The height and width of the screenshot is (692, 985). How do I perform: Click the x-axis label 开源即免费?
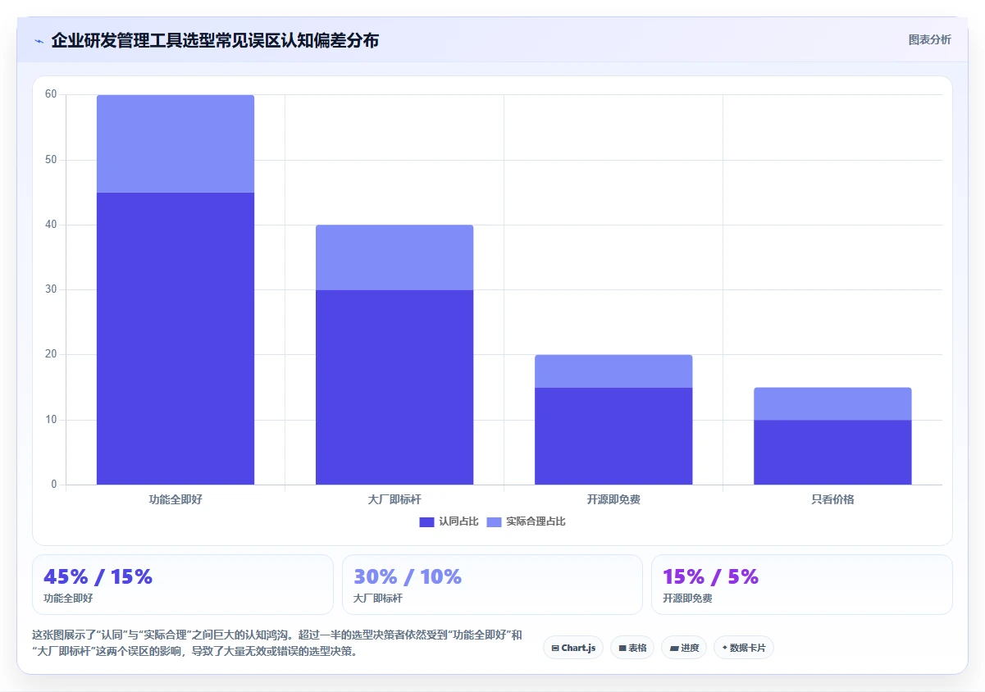[613, 499]
